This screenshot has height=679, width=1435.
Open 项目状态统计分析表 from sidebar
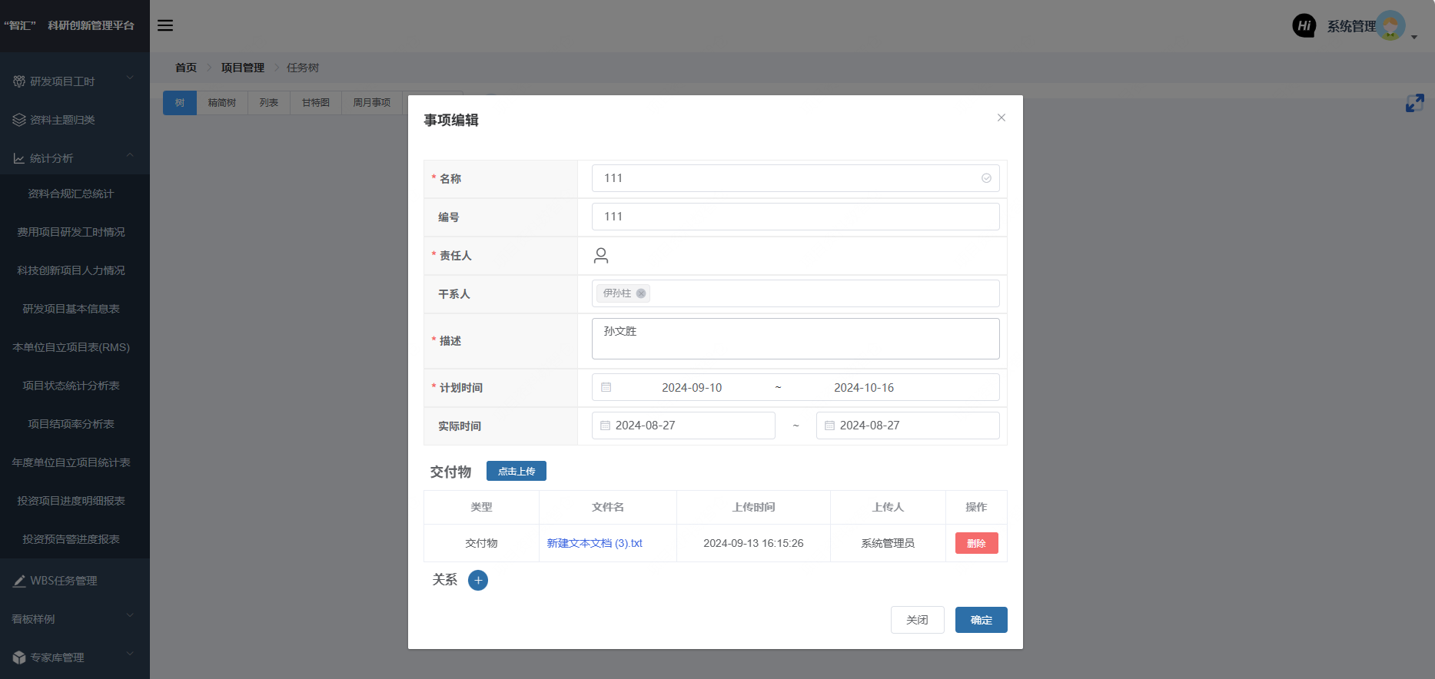(71, 386)
